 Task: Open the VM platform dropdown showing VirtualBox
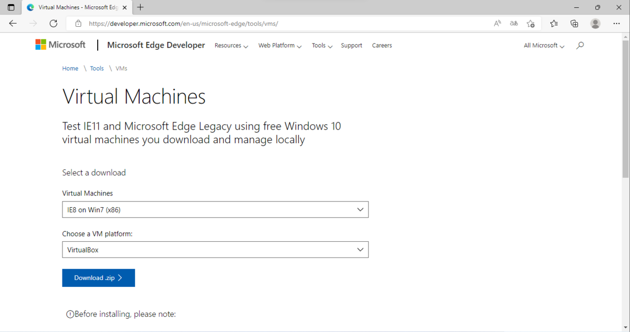coord(215,250)
